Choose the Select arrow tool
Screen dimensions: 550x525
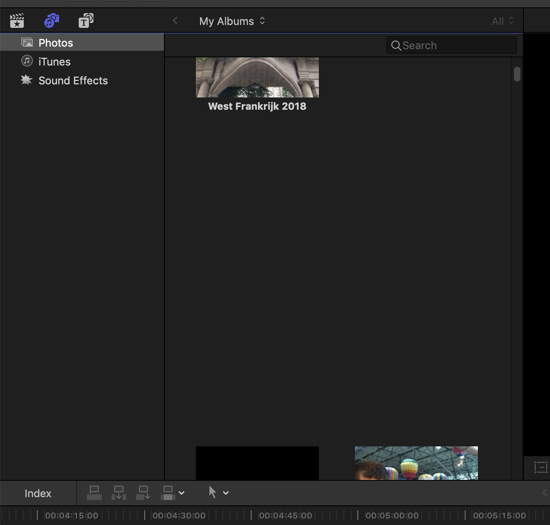pyautogui.click(x=212, y=492)
